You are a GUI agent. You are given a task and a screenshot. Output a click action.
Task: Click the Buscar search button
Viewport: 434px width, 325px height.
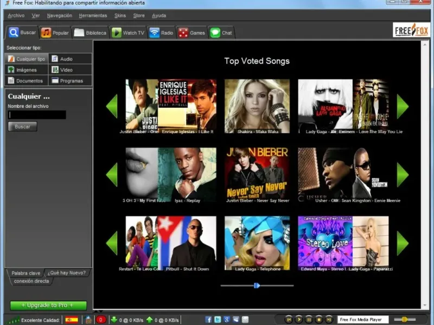22,127
